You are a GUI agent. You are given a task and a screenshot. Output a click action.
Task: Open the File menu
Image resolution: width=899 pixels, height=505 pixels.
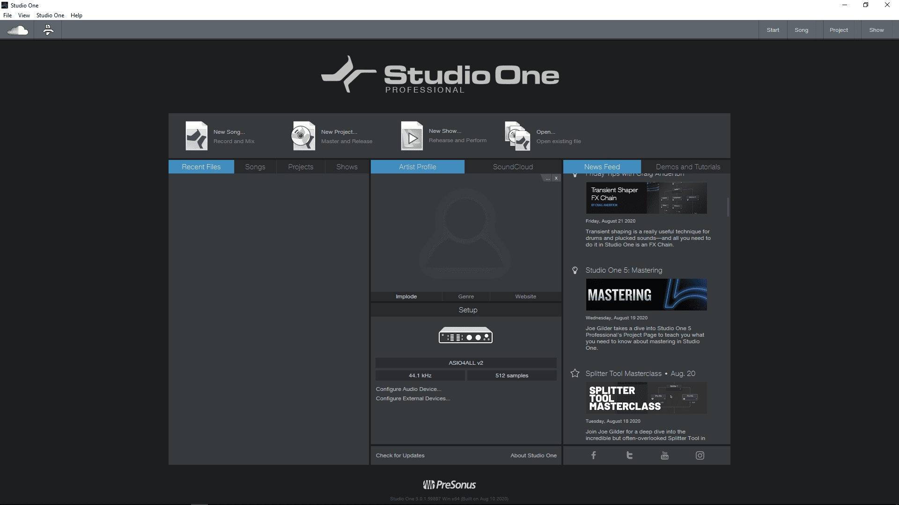coord(7,15)
